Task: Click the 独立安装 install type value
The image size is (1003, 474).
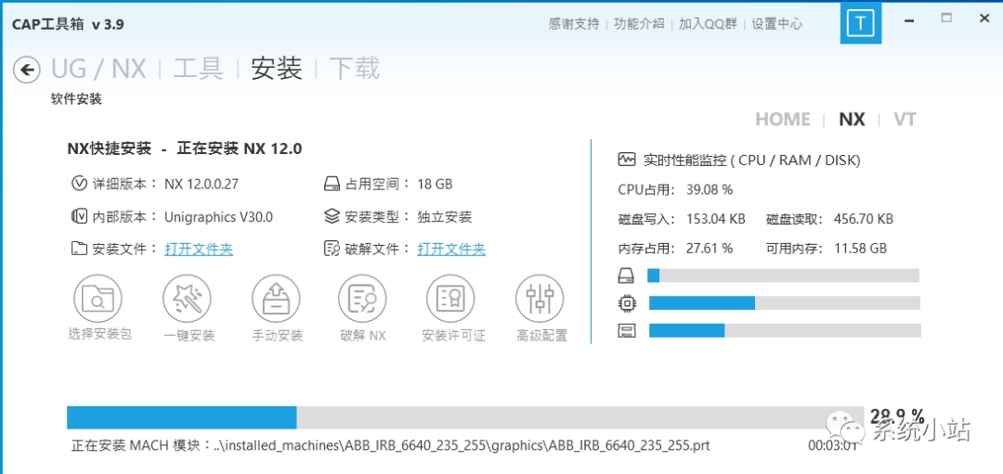Action: click(445, 217)
